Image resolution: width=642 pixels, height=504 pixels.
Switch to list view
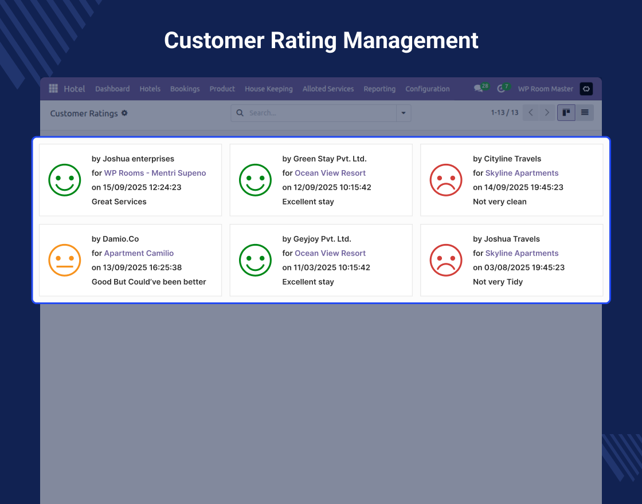pos(585,113)
